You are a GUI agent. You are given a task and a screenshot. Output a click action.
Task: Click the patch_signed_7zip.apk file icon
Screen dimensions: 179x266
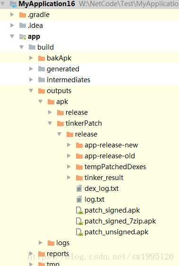coord(79,221)
